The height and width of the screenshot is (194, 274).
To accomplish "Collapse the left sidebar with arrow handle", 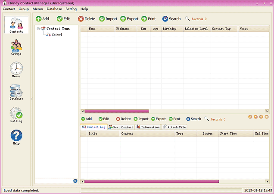I will coord(31,99).
